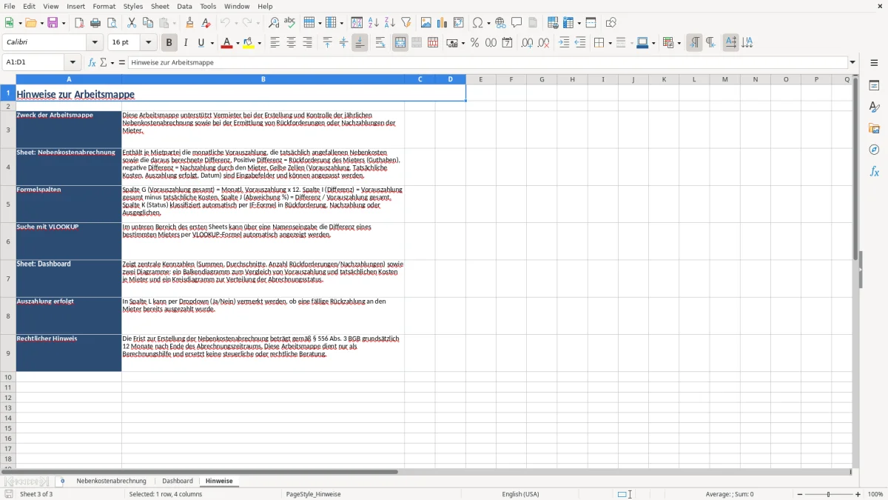Toggle Bold formatting
888x500 pixels.
coord(169,43)
